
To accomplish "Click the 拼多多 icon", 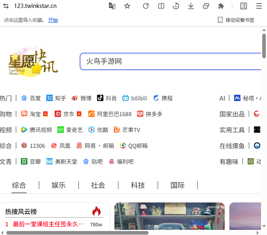I will tap(140, 114).
